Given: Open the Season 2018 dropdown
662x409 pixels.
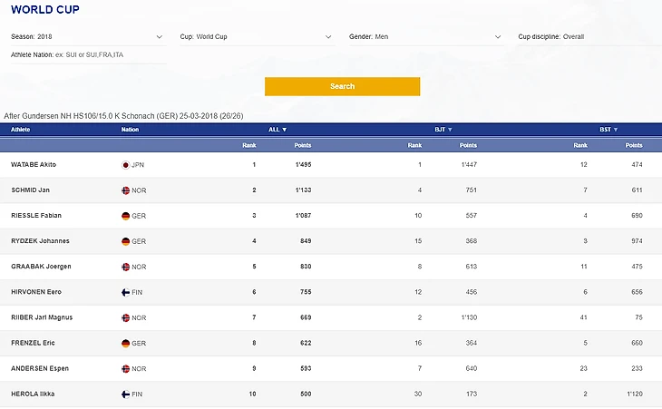Looking at the screenshot, I should (x=87, y=37).
